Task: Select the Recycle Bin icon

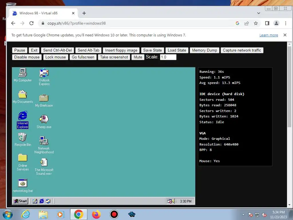Action: click(x=23, y=140)
